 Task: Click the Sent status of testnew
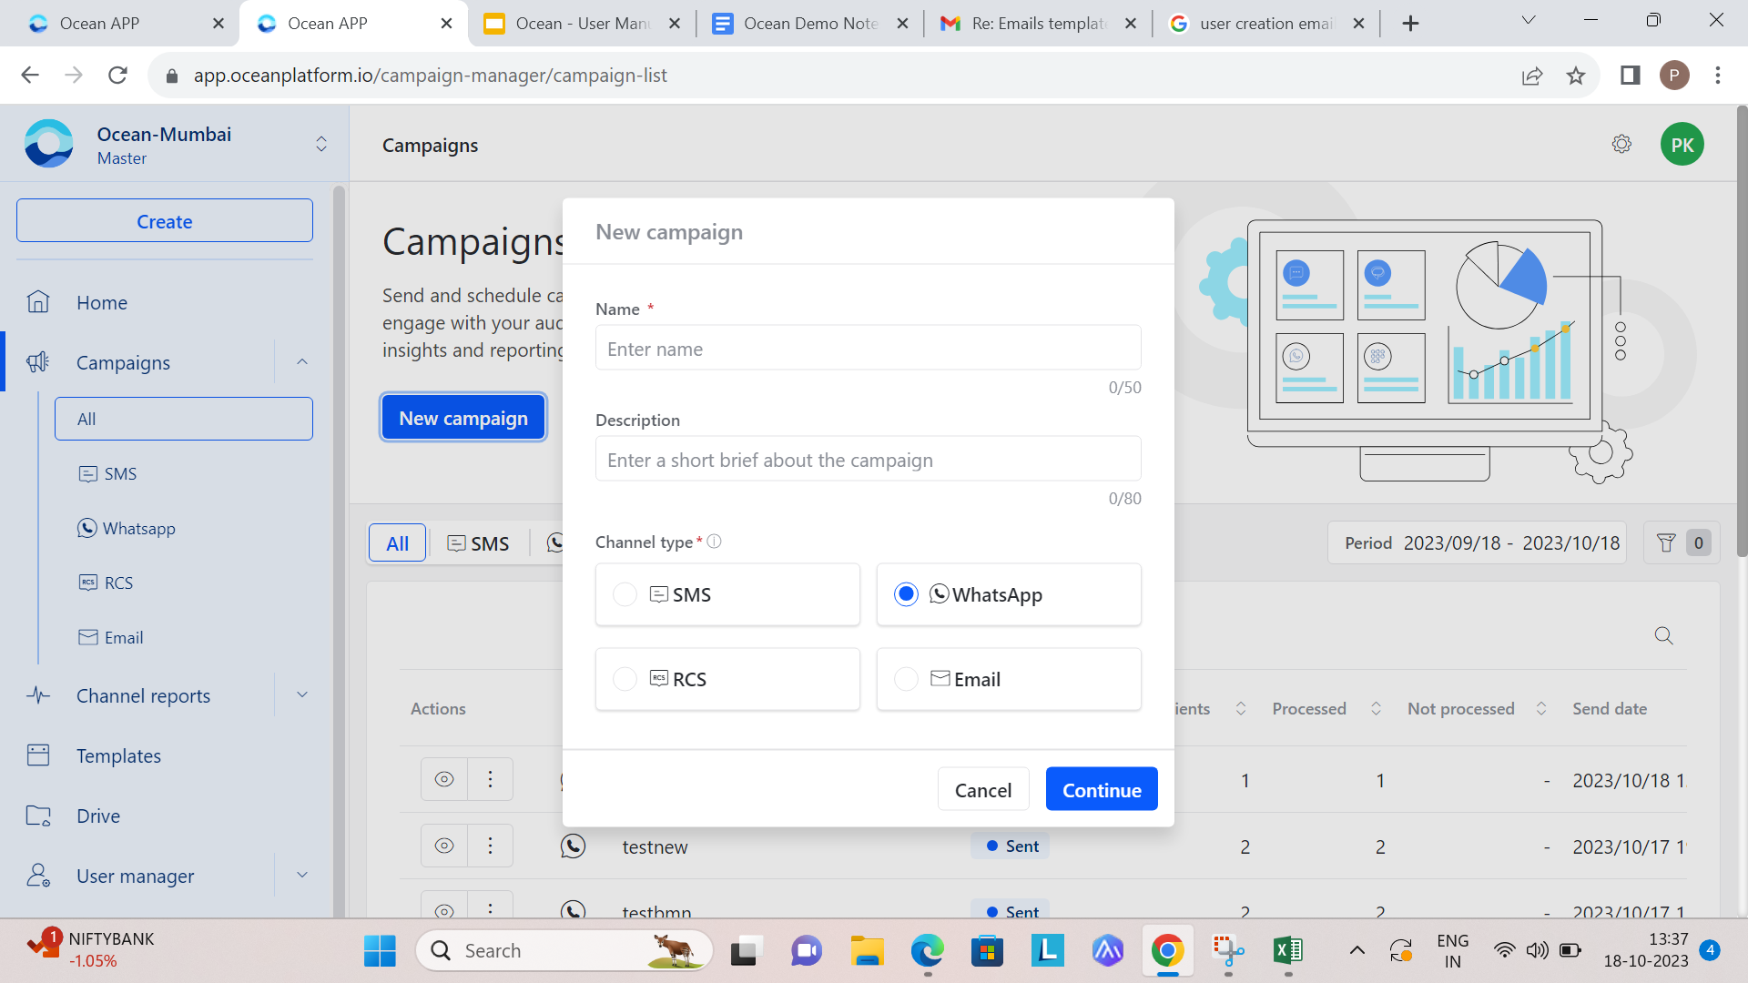[x=1011, y=846]
